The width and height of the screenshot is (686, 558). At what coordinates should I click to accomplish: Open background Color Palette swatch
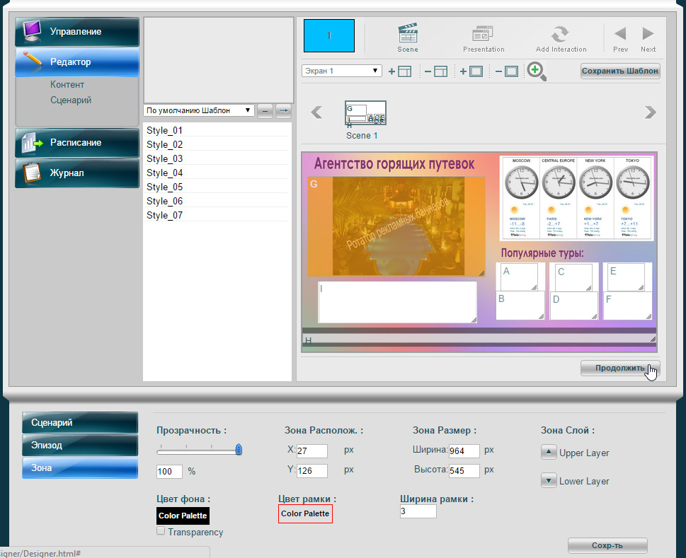183,516
